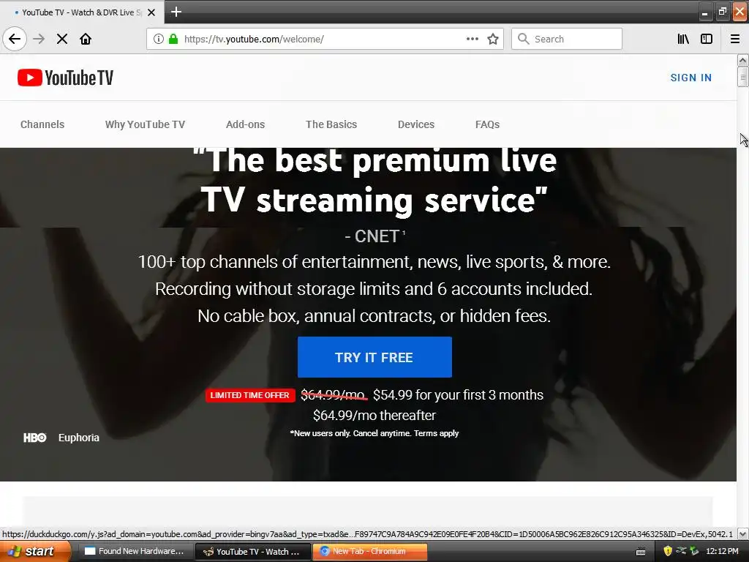Click the YouTube TV logo

pyautogui.click(x=65, y=78)
